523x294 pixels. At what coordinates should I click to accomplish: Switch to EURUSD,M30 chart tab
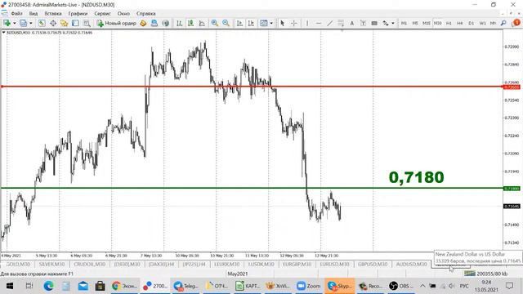(334, 264)
